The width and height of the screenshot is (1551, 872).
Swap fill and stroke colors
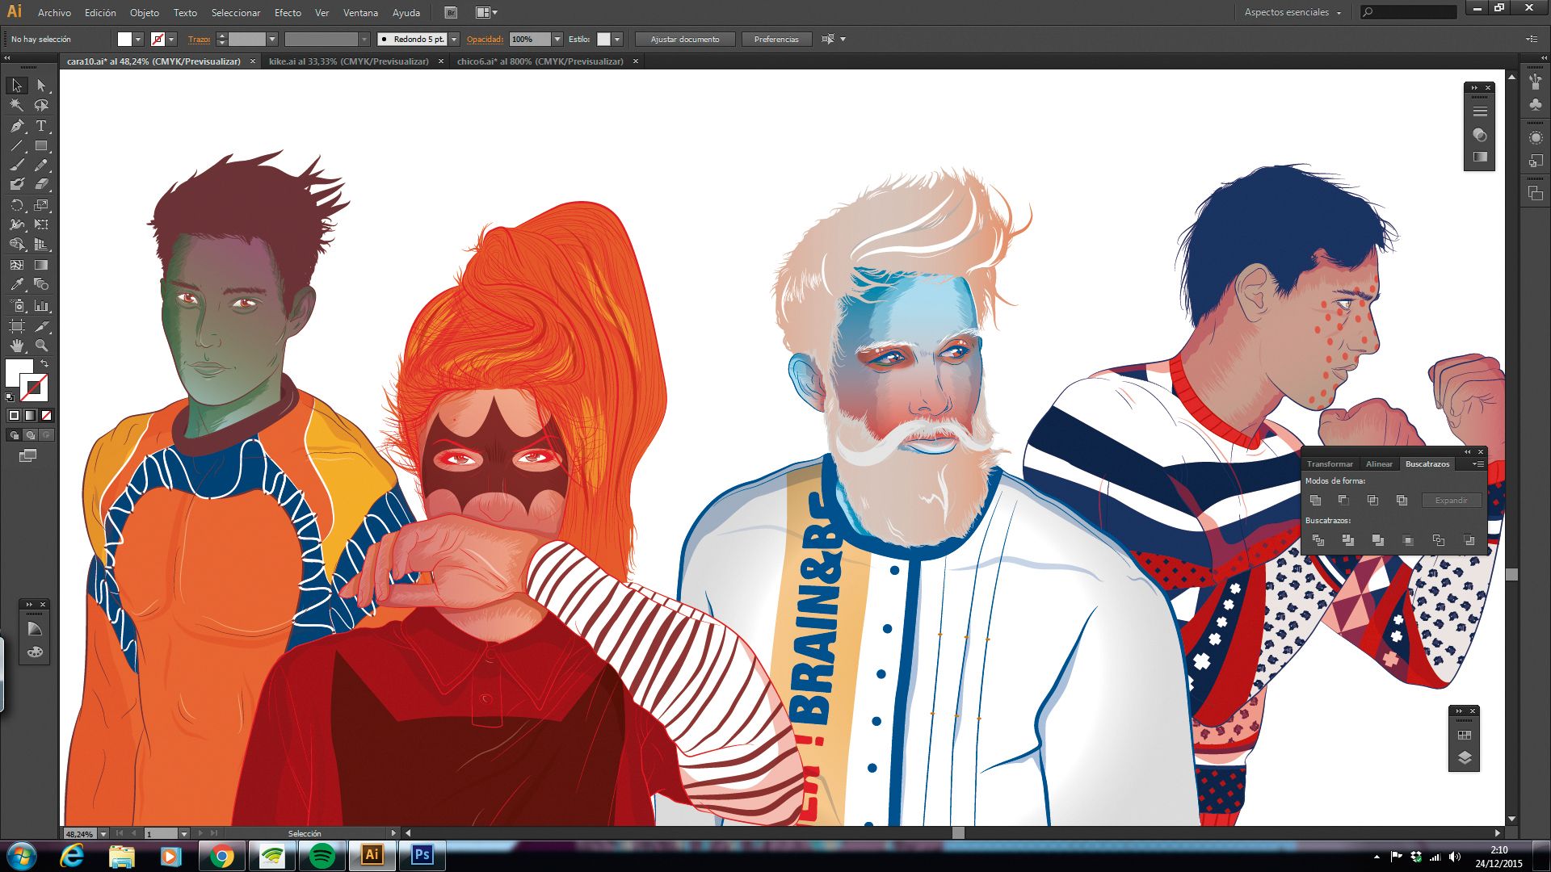tap(44, 364)
